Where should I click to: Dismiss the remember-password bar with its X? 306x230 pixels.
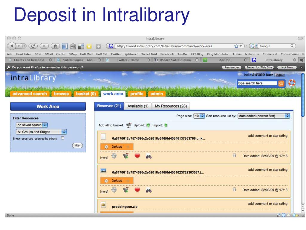coord(301,67)
